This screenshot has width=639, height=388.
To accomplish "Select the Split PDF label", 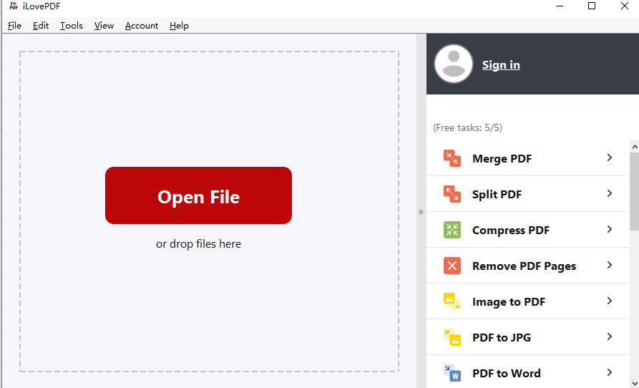I will (497, 195).
